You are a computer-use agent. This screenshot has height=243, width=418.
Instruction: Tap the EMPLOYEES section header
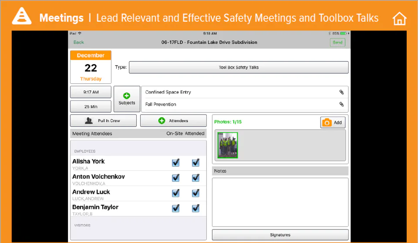pyautogui.click(x=85, y=151)
